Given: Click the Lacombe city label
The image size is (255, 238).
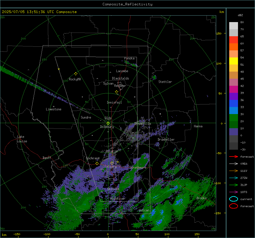Looking at the screenshot, I should pos(122,71).
